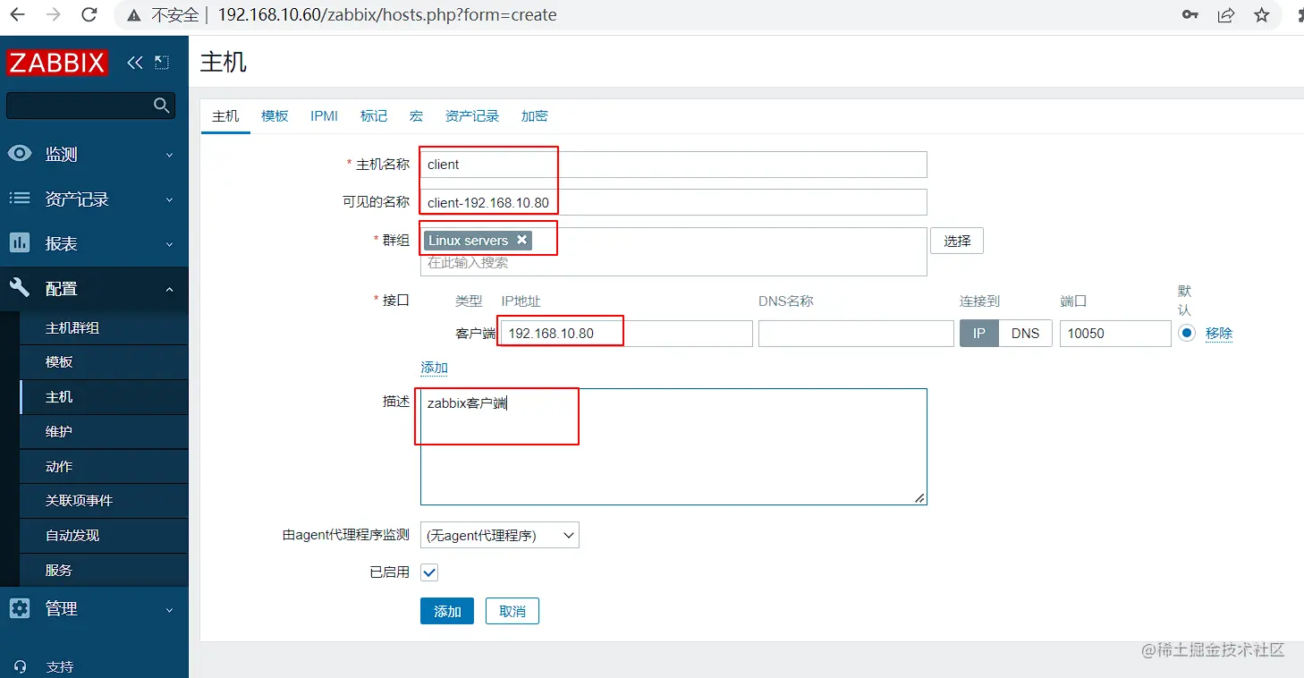
Task: Bookmark page with star icon
Action: click(x=1261, y=15)
